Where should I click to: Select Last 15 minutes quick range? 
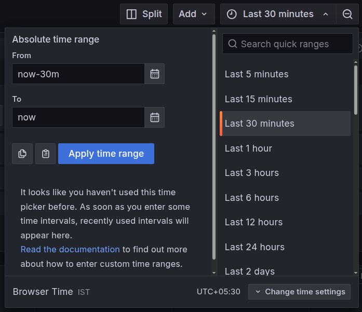coord(258,99)
